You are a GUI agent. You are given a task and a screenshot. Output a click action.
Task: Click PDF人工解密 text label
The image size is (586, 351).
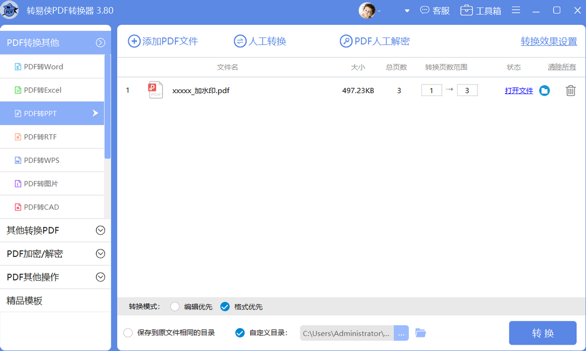382,41
